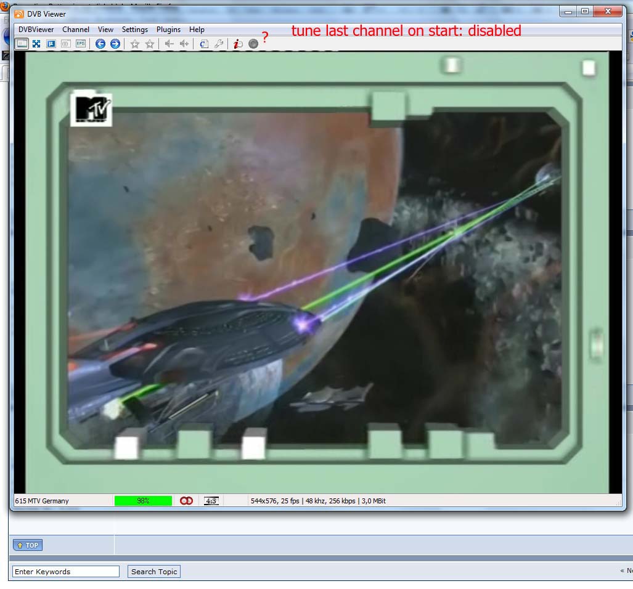Image resolution: width=633 pixels, height=589 pixels.
Task: Open the DVBViewer menu
Action: click(x=36, y=30)
